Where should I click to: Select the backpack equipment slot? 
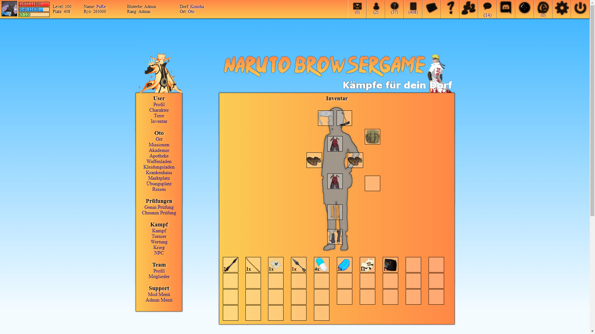(372, 137)
